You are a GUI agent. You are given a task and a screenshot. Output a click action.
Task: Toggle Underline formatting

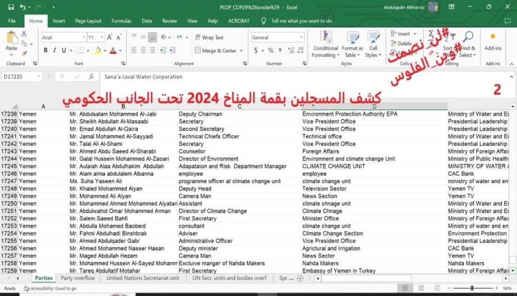click(65, 50)
